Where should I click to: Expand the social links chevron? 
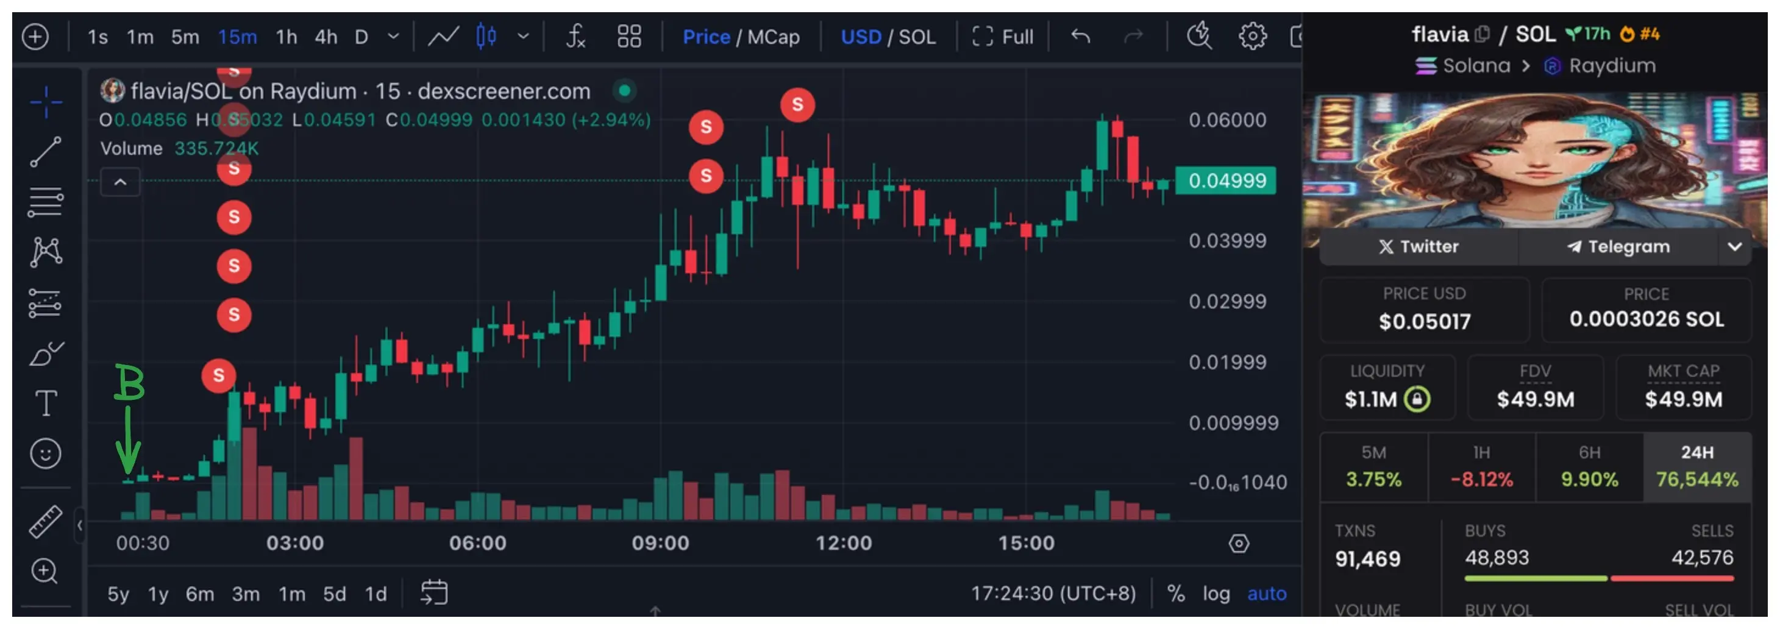pos(1734,247)
